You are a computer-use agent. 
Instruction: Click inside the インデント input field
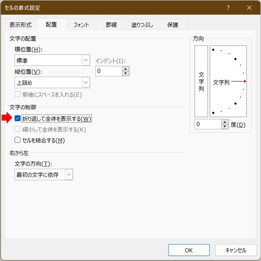108,71
